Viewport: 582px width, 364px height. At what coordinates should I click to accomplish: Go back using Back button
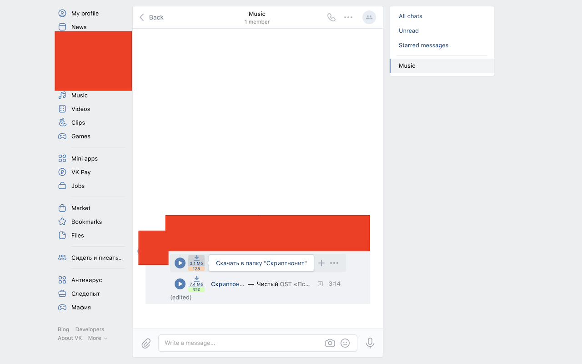tap(151, 17)
